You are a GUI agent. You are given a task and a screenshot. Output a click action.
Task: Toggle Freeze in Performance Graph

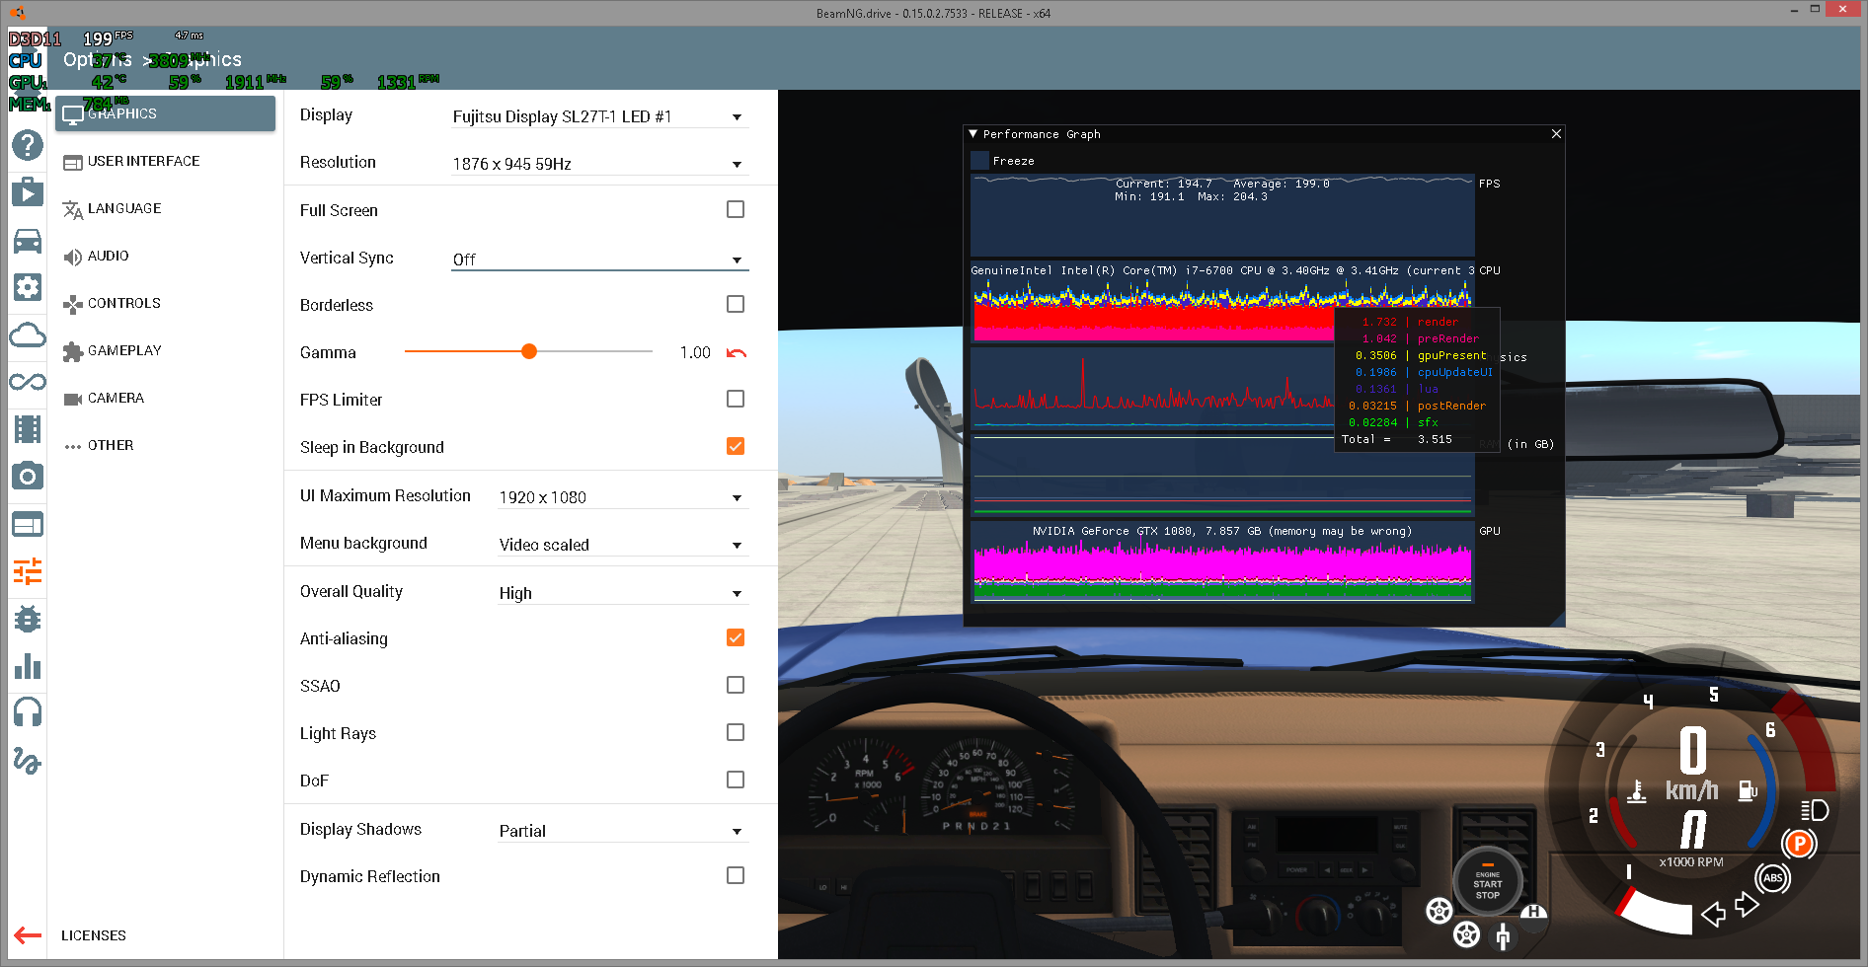coord(980,160)
